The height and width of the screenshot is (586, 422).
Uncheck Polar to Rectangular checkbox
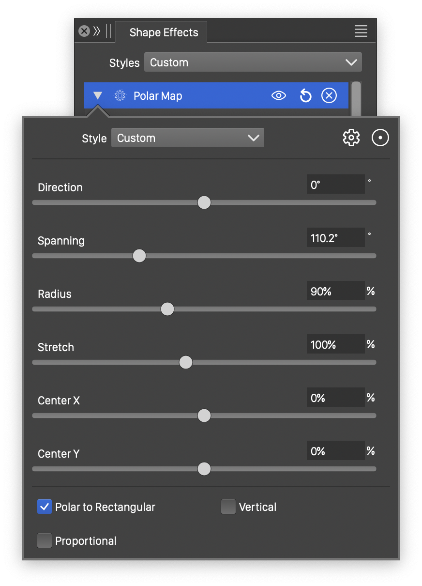point(45,507)
